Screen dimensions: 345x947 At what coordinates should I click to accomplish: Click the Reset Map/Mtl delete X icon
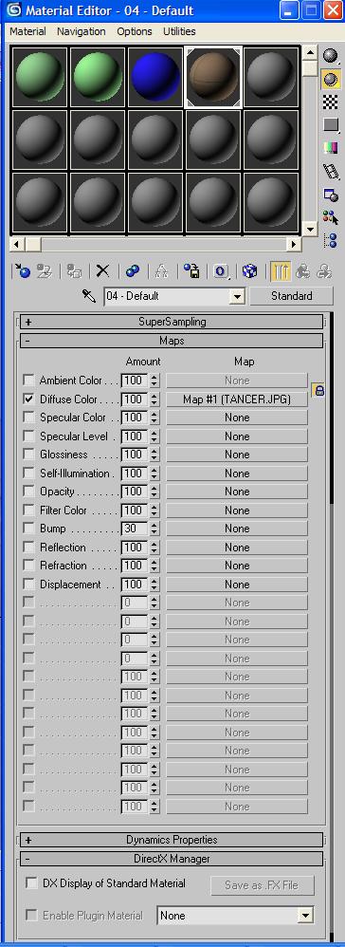tap(103, 271)
